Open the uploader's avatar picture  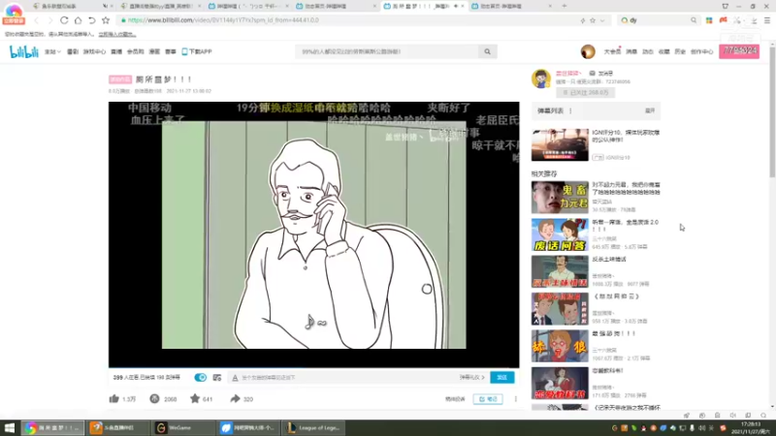click(541, 78)
